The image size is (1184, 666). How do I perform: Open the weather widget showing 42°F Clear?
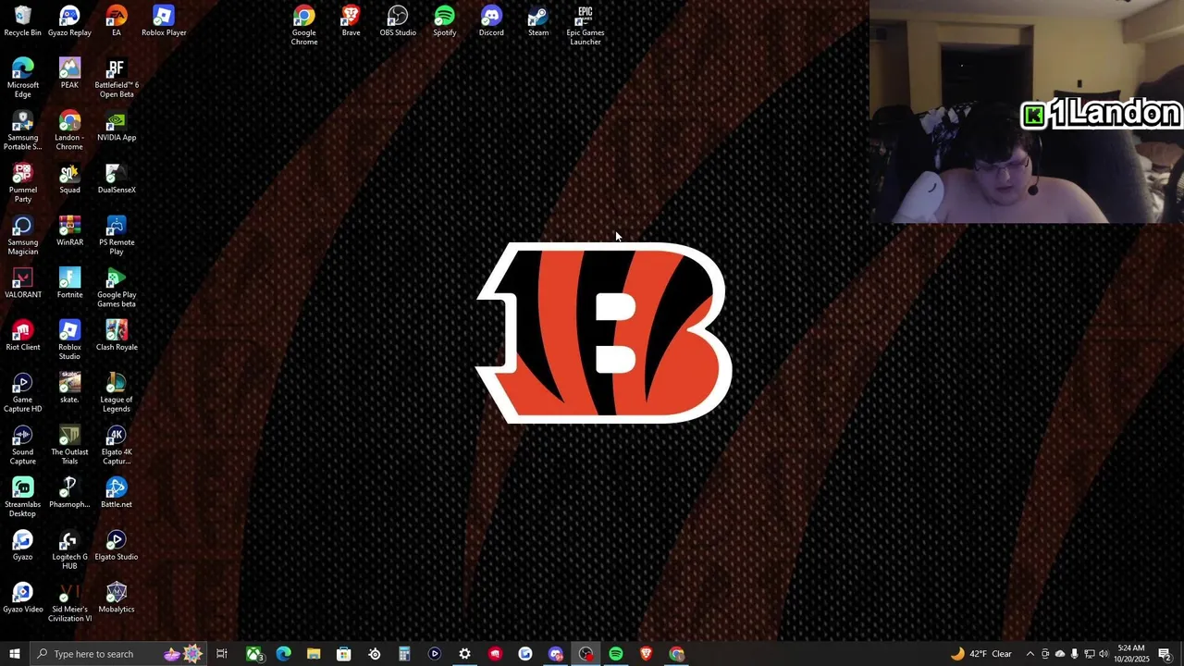click(981, 654)
